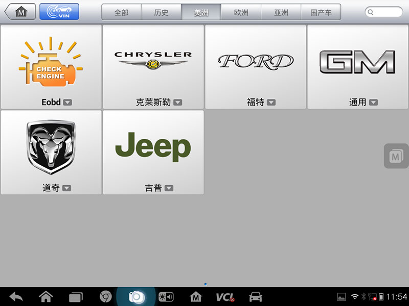Screen dimensions: 409x306
Task: Expand the 克莱斯勒 dropdown arrow
Action: (178, 103)
